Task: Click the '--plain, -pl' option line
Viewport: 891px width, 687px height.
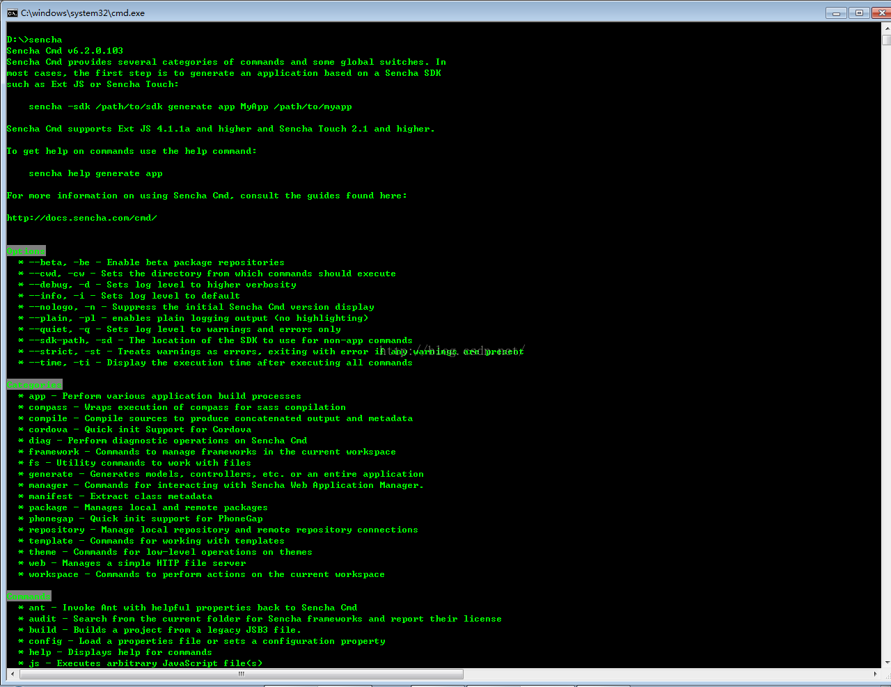Action: pyautogui.click(x=193, y=318)
